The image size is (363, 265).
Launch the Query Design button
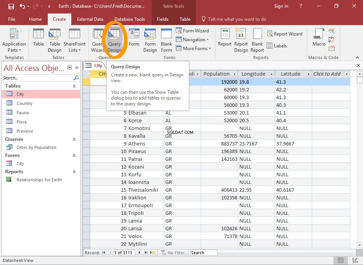114,40
